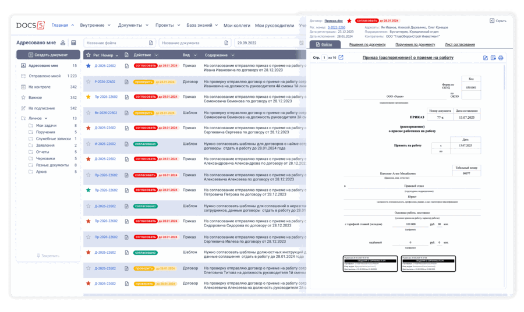Click calendar icon in date filter field
Screen dimensions: 524x312
(x=302, y=42)
